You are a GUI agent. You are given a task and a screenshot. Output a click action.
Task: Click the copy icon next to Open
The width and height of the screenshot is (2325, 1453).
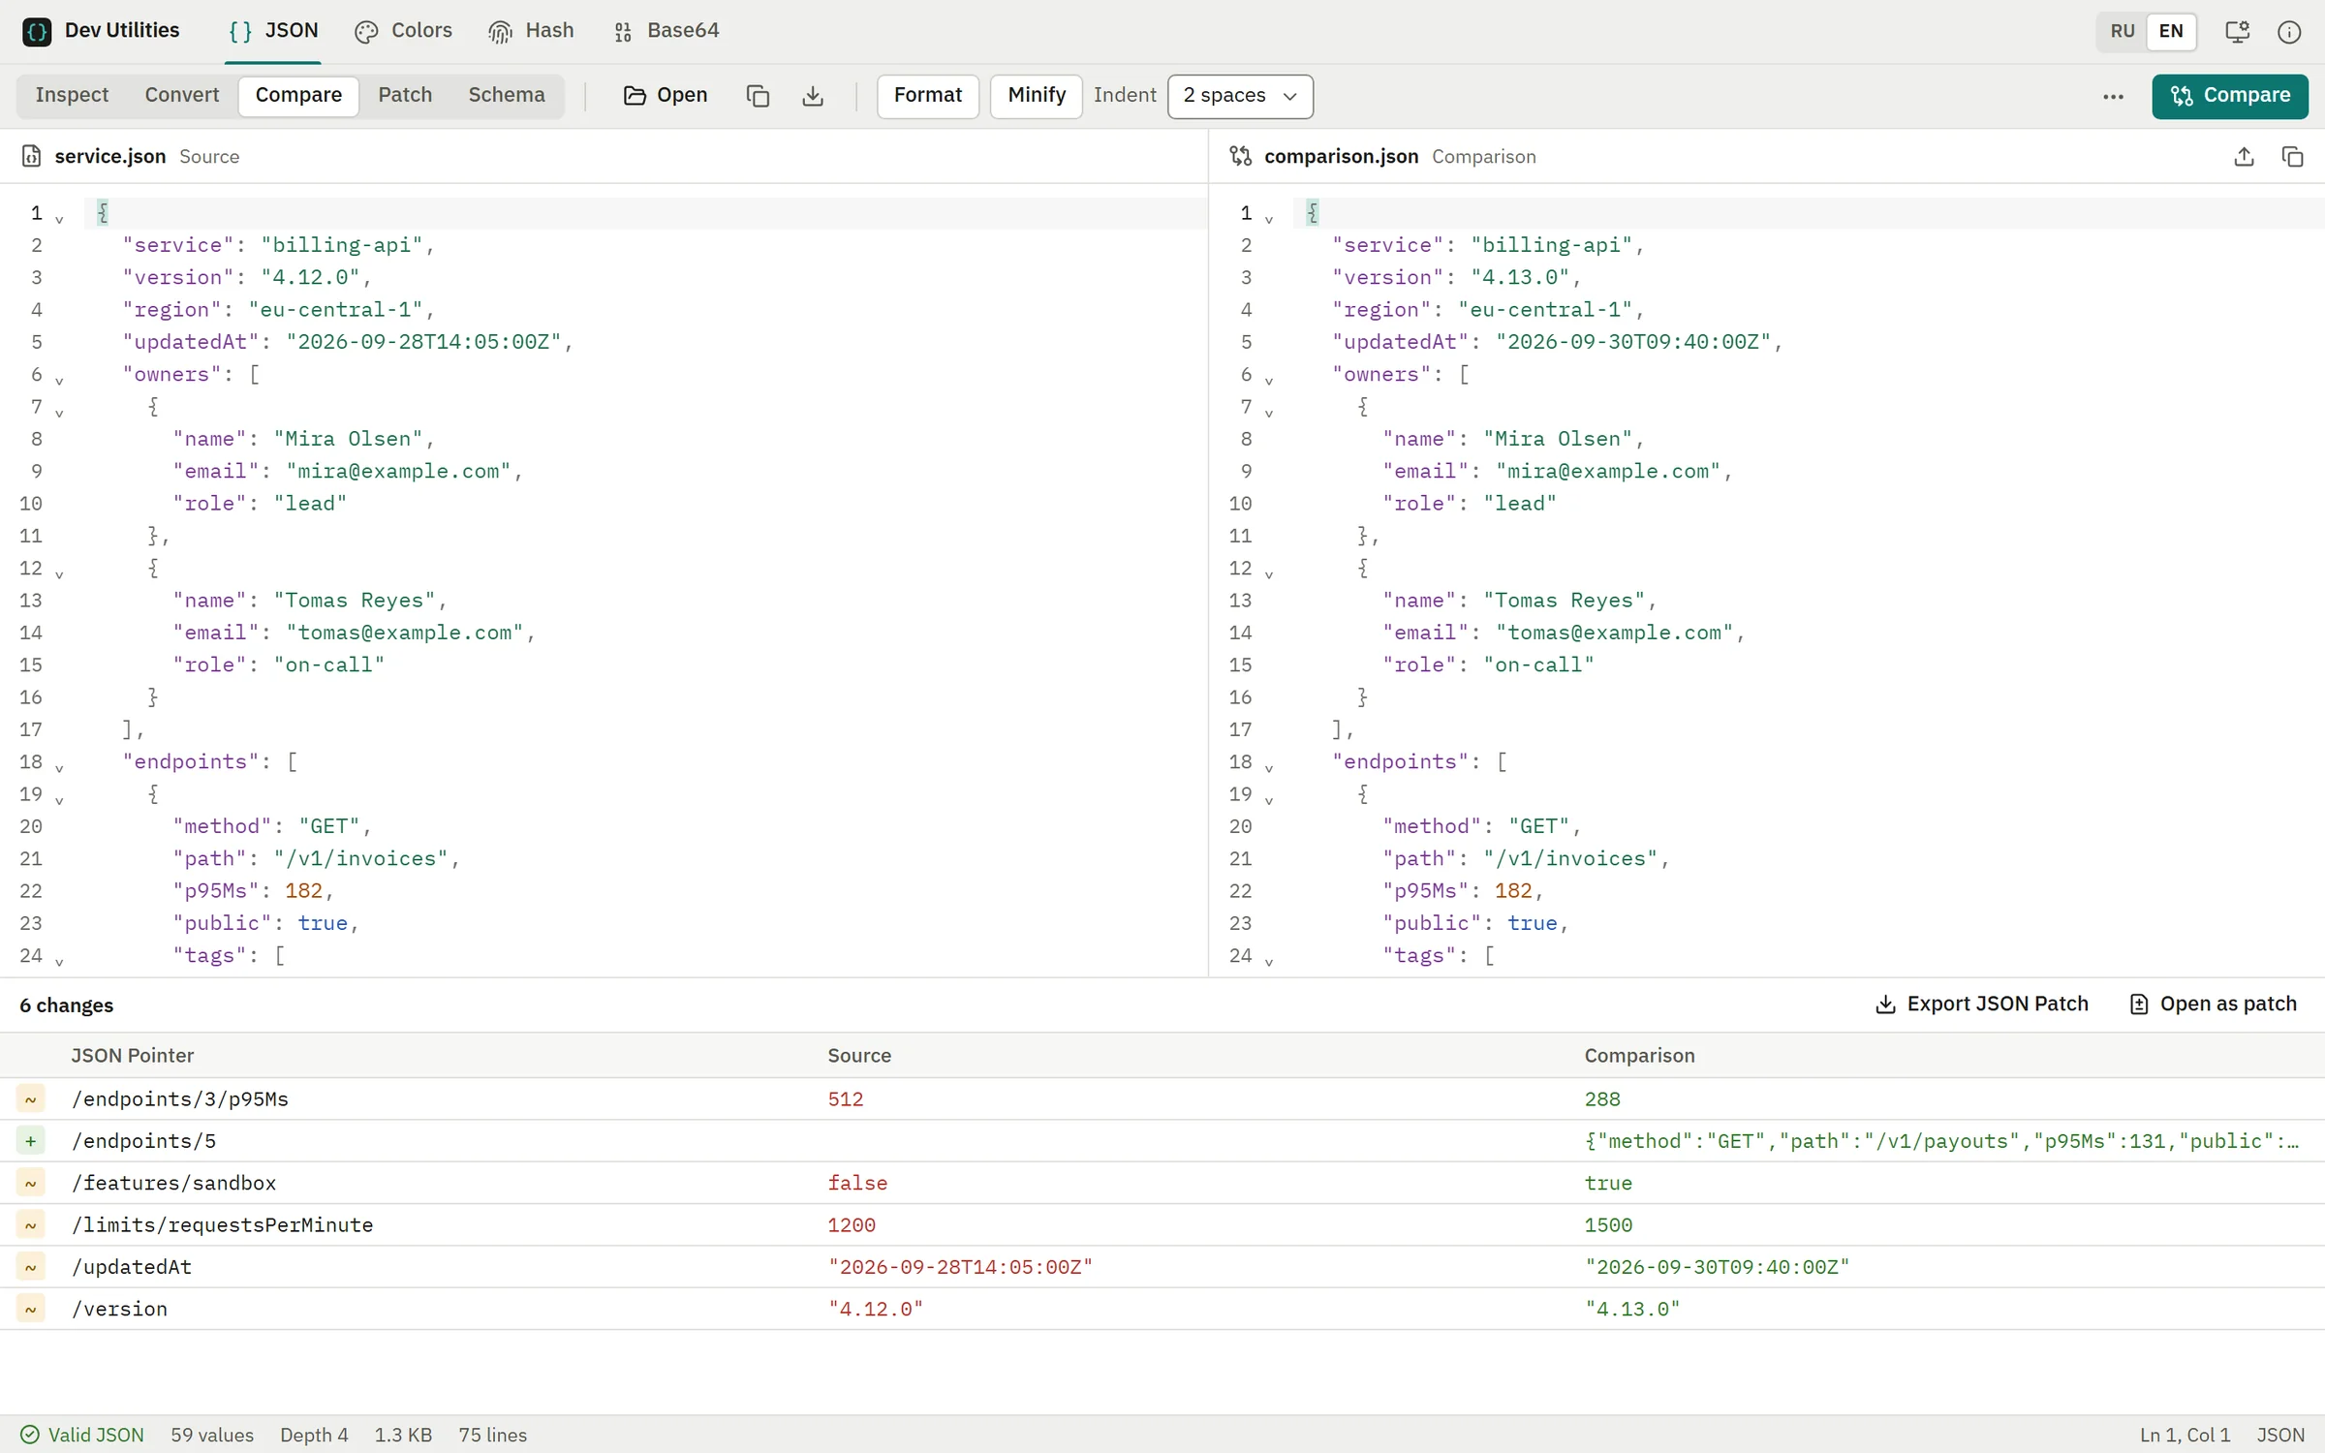click(x=758, y=96)
